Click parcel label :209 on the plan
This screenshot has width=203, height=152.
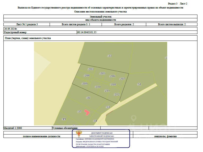[84, 84]
